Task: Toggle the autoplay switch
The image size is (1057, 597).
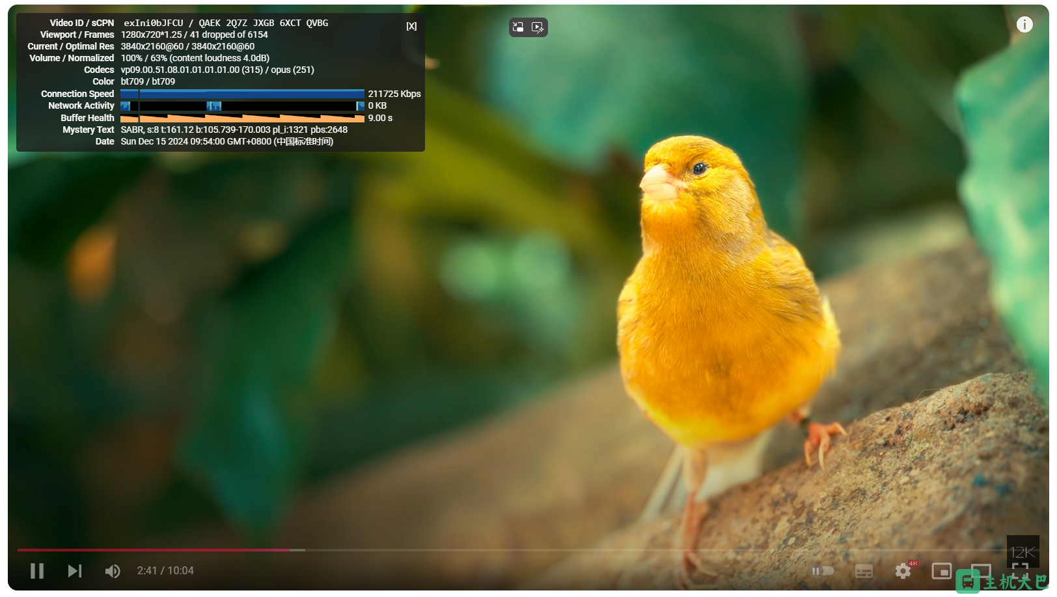Action: click(822, 571)
